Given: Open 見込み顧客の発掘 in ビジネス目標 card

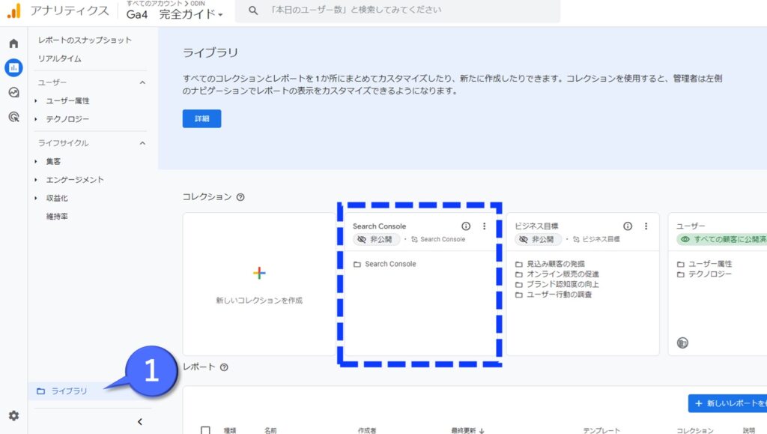Looking at the screenshot, I should 555,264.
